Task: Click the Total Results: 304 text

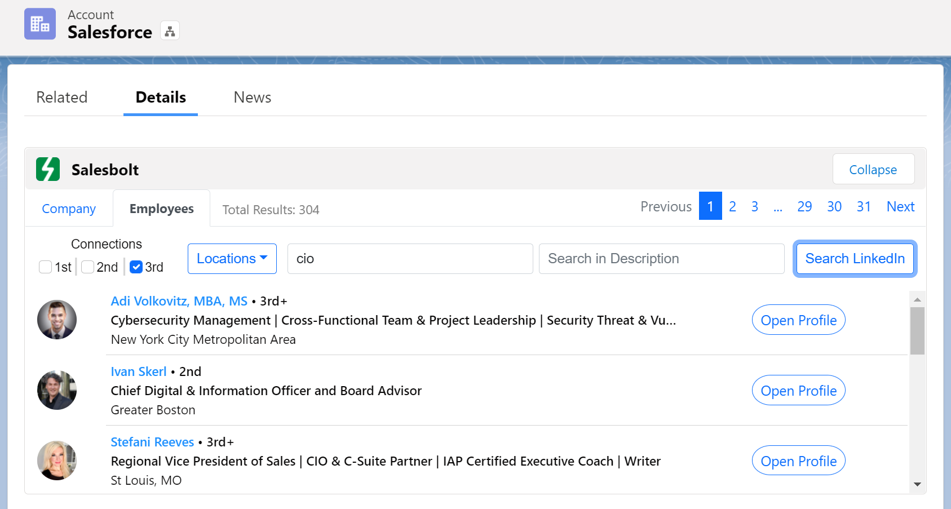Action: [x=271, y=210]
